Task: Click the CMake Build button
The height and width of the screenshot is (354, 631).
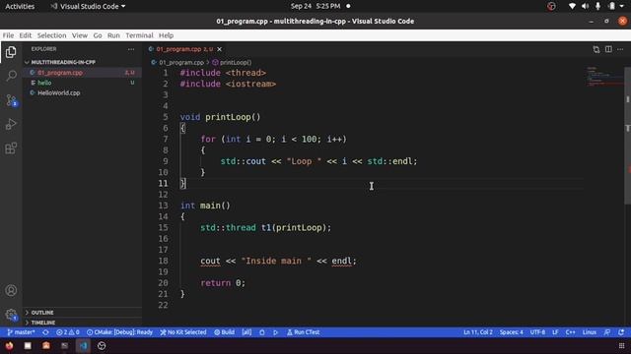Action: point(224,332)
